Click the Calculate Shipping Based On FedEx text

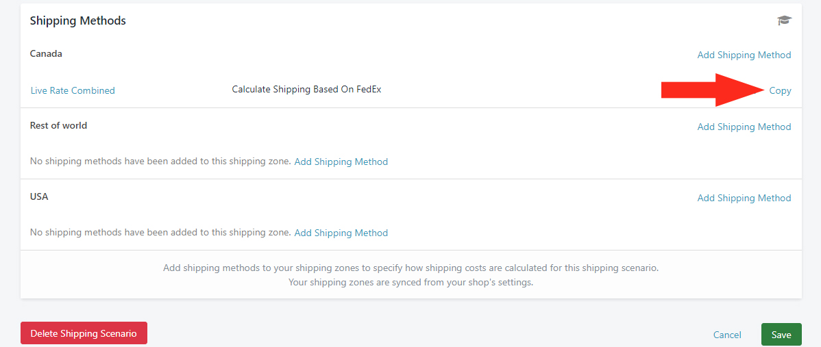306,90
